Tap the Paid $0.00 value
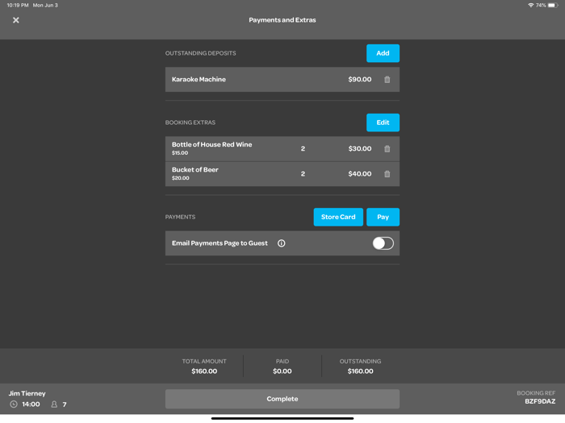Screen dimensions: 565x423 pyautogui.click(x=282, y=371)
